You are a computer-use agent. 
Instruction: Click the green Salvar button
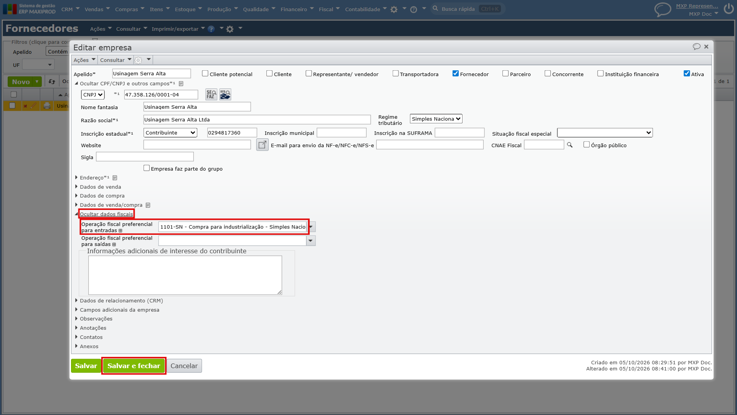[86, 366]
